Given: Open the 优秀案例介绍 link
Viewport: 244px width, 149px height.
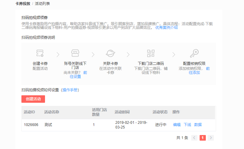Looking at the screenshot, I should coord(166,28).
